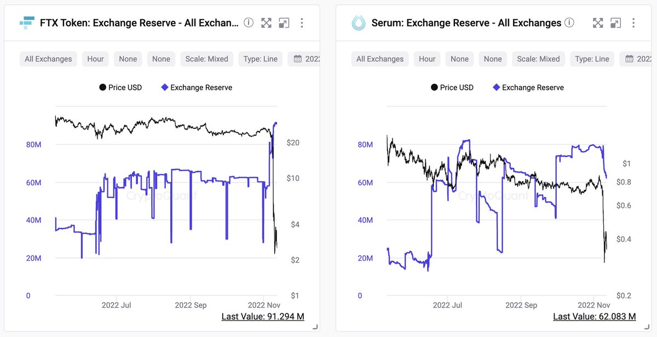Open Serum chart in new window
657x337 pixels.
tap(615, 22)
